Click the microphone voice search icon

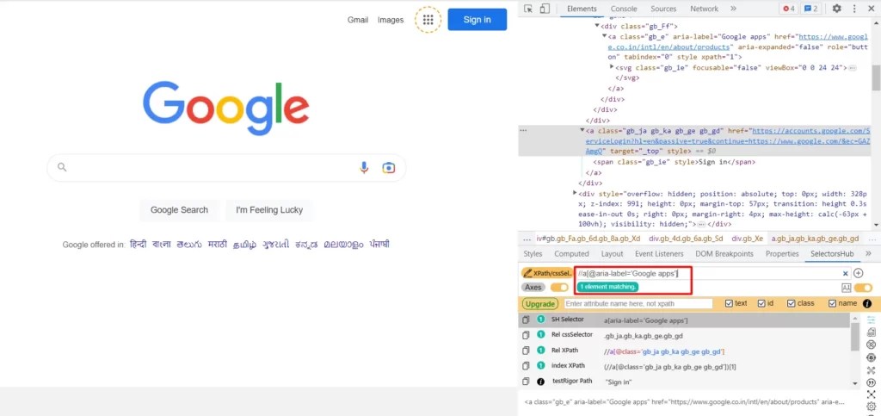(x=364, y=168)
